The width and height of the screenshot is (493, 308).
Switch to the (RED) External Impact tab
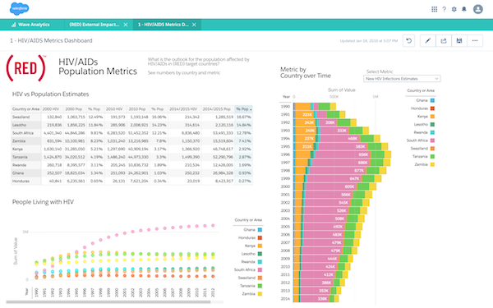pos(94,25)
